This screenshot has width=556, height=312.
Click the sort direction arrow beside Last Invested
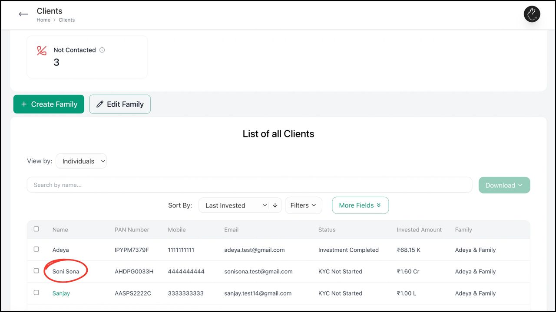(275, 205)
